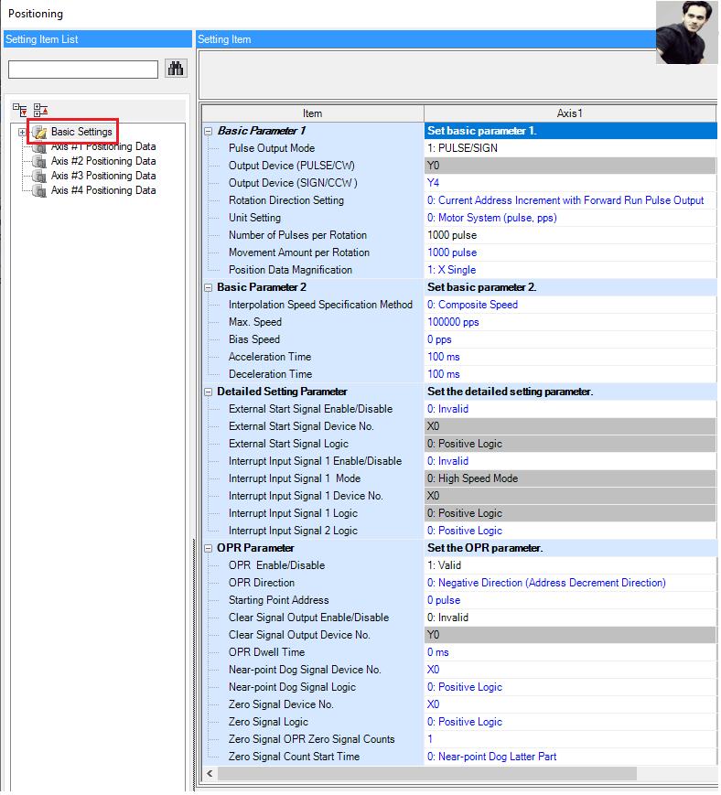The image size is (721, 795).
Task: Click the Axis1 column header
Action: pyautogui.click(x=570, y=113)
